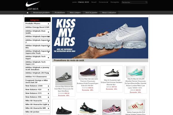Expand Adidas Originals Superstar 2 arrow
The height and width of the screenshot is (115, 173).
pos(48,41)
